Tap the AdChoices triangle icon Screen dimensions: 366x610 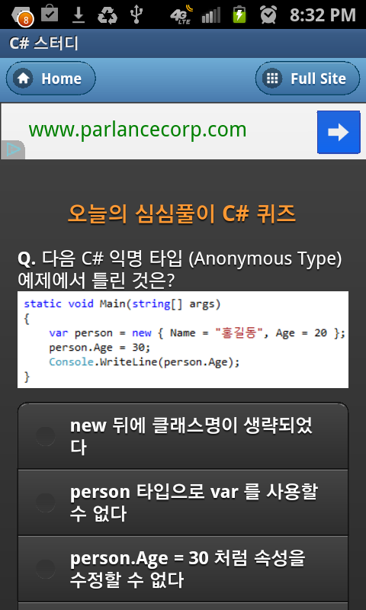click(x=13, y=150)
